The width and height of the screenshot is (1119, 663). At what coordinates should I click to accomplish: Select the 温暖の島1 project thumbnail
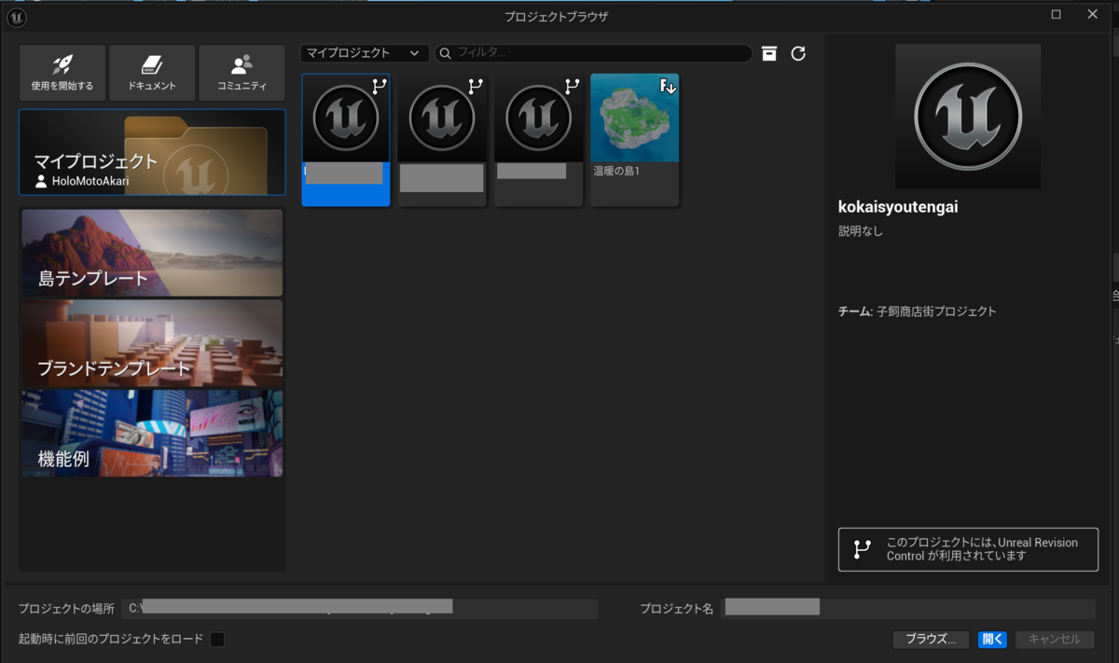635,118
